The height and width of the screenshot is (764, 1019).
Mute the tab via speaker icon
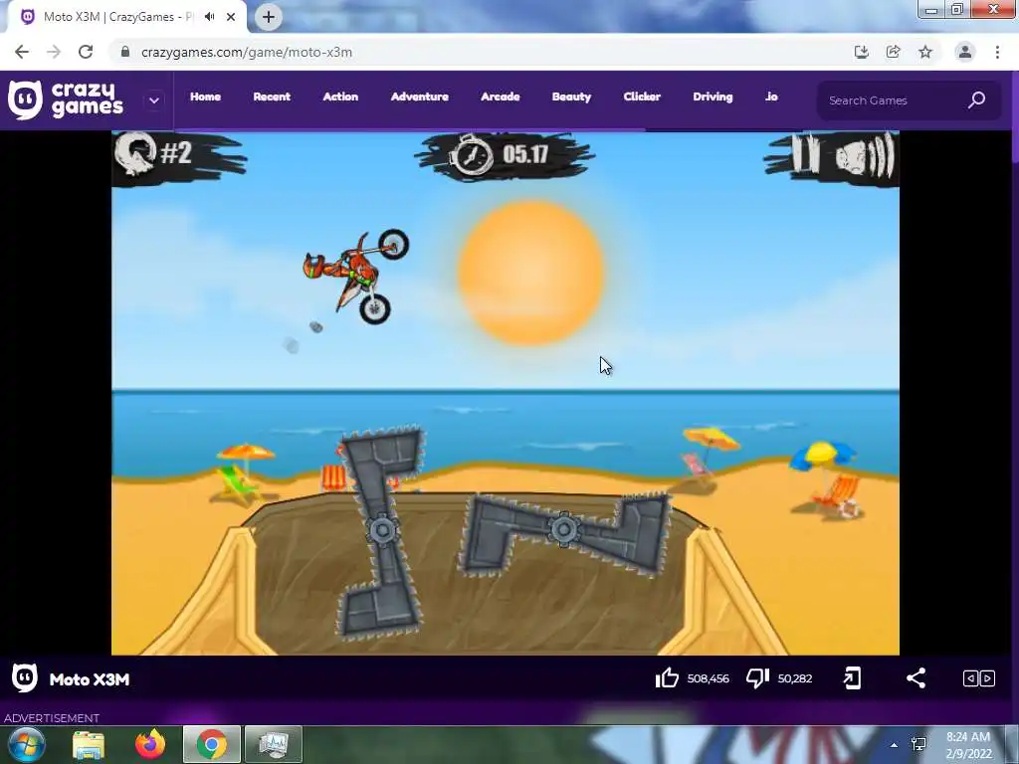(209, 17)
